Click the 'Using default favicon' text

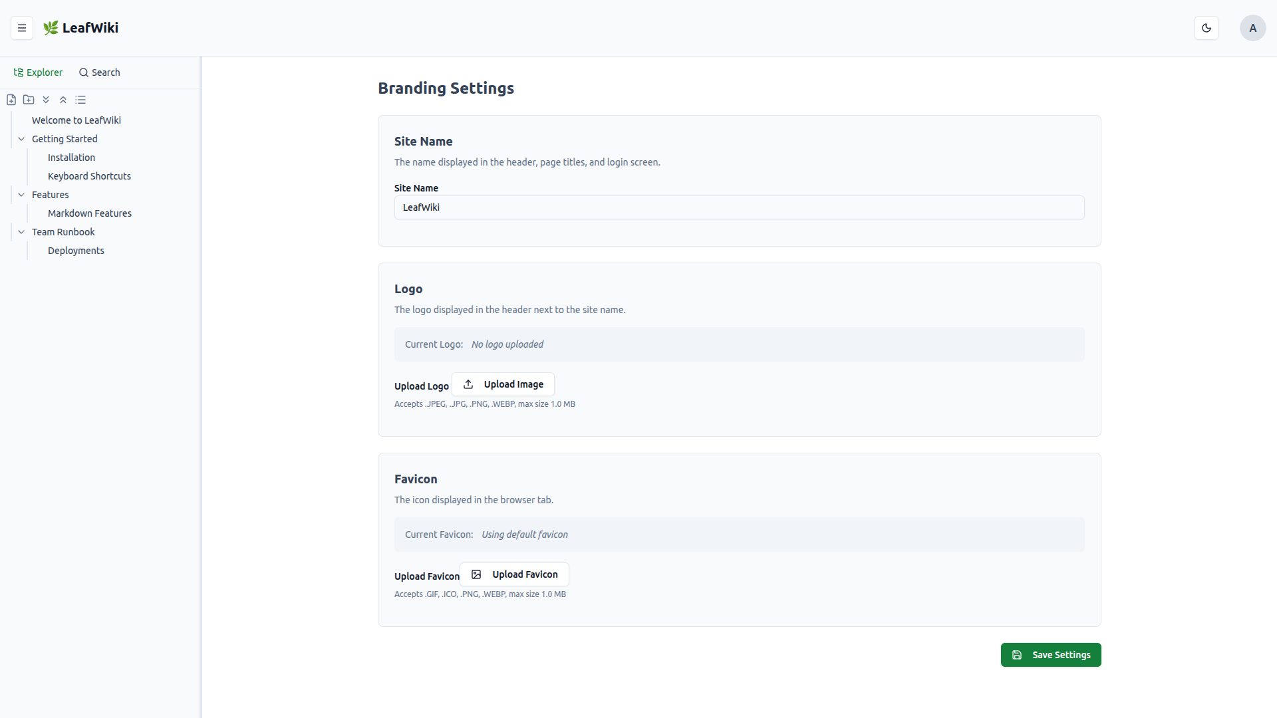pyautogui.click(x=525, y=535)
